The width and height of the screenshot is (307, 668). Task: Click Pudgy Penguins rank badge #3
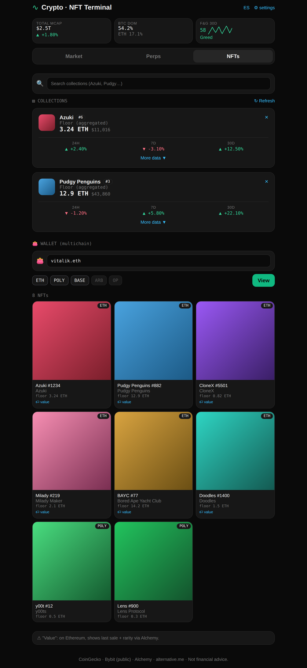click(x=108, y=182)
